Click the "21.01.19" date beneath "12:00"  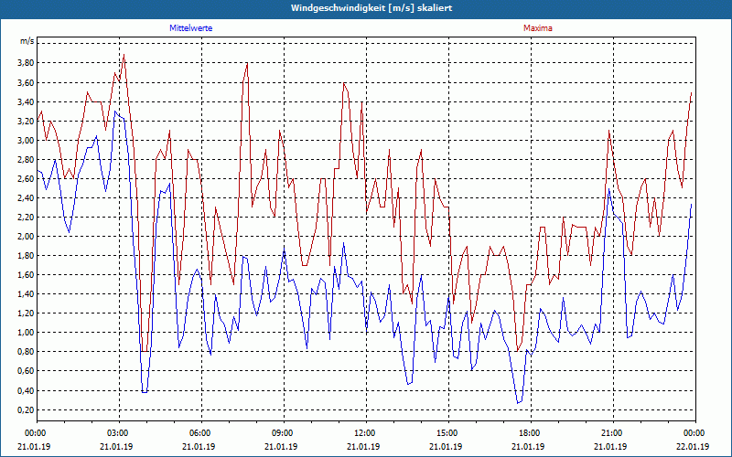click(363, 446)
